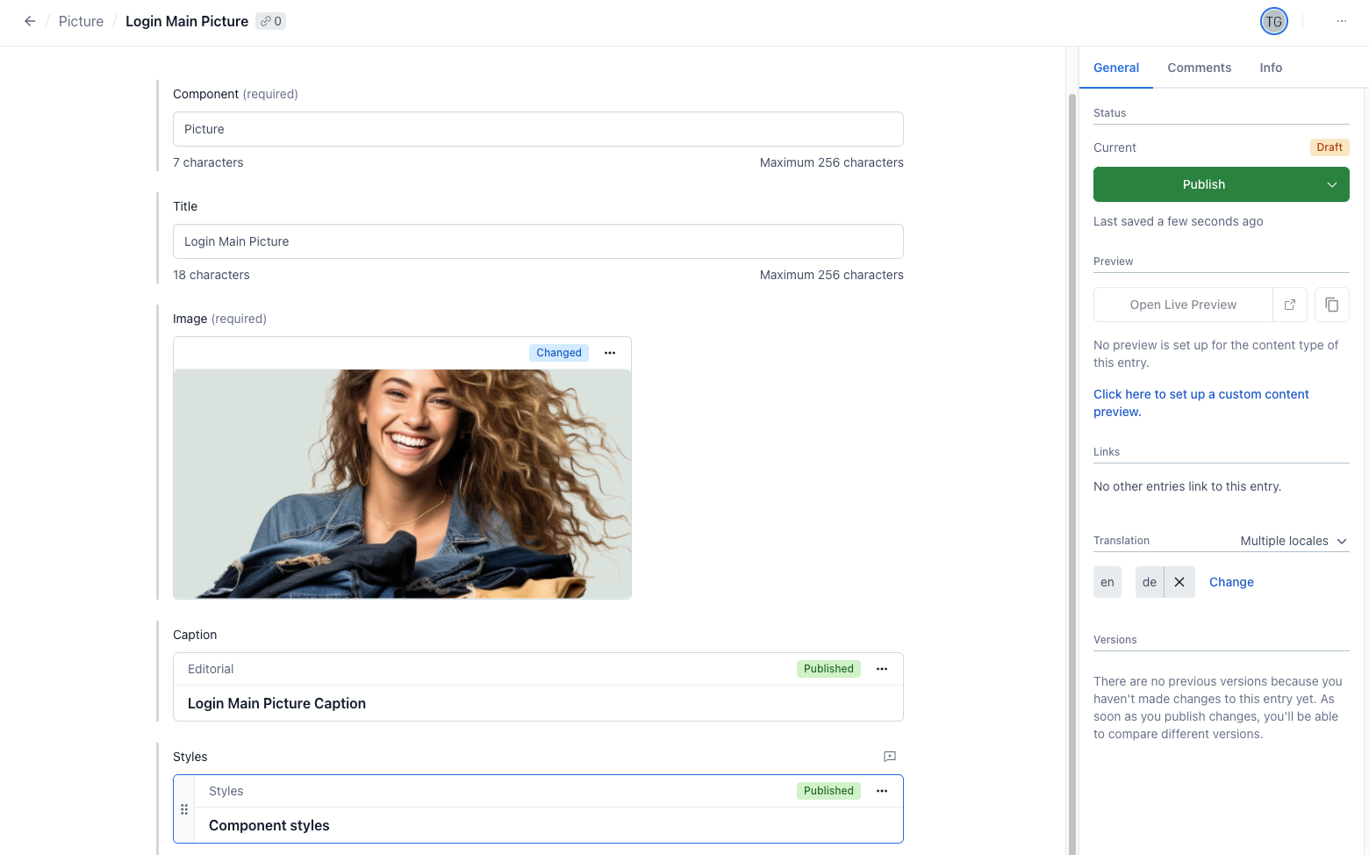Image resolution: width=1369 pixels, height=855 pixels.
Task: Switch to the Info tab
Action: (x=1271, y=68)
